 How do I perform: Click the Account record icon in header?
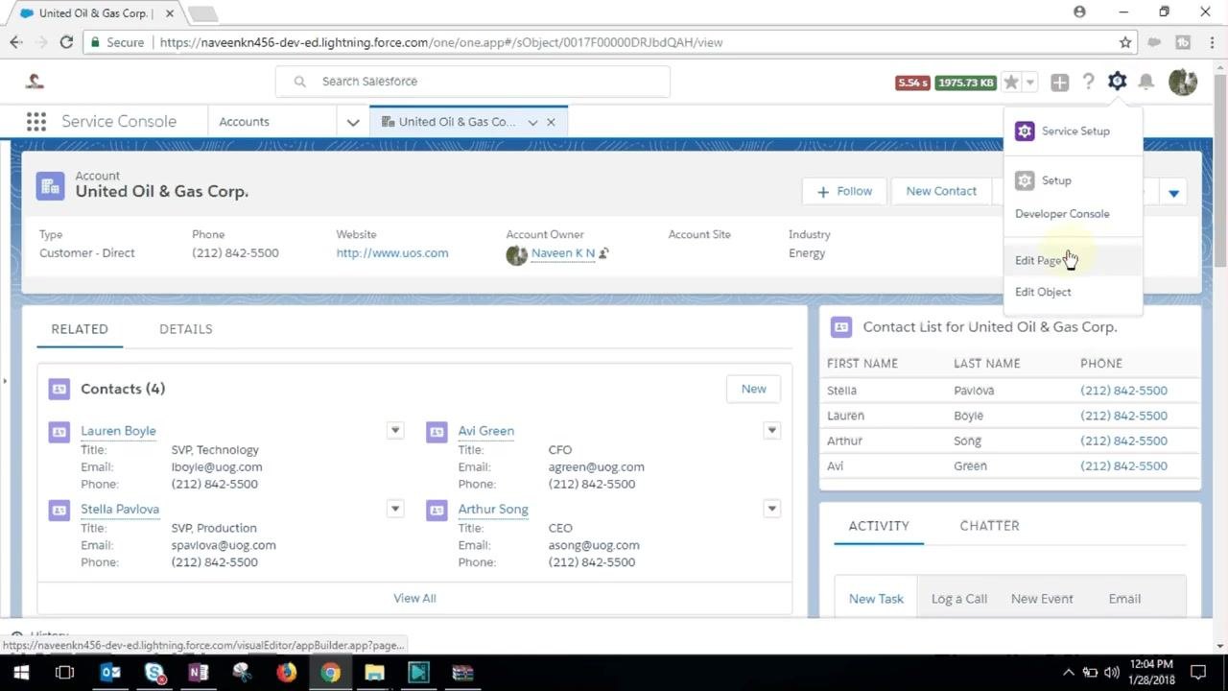pos(50,185)
